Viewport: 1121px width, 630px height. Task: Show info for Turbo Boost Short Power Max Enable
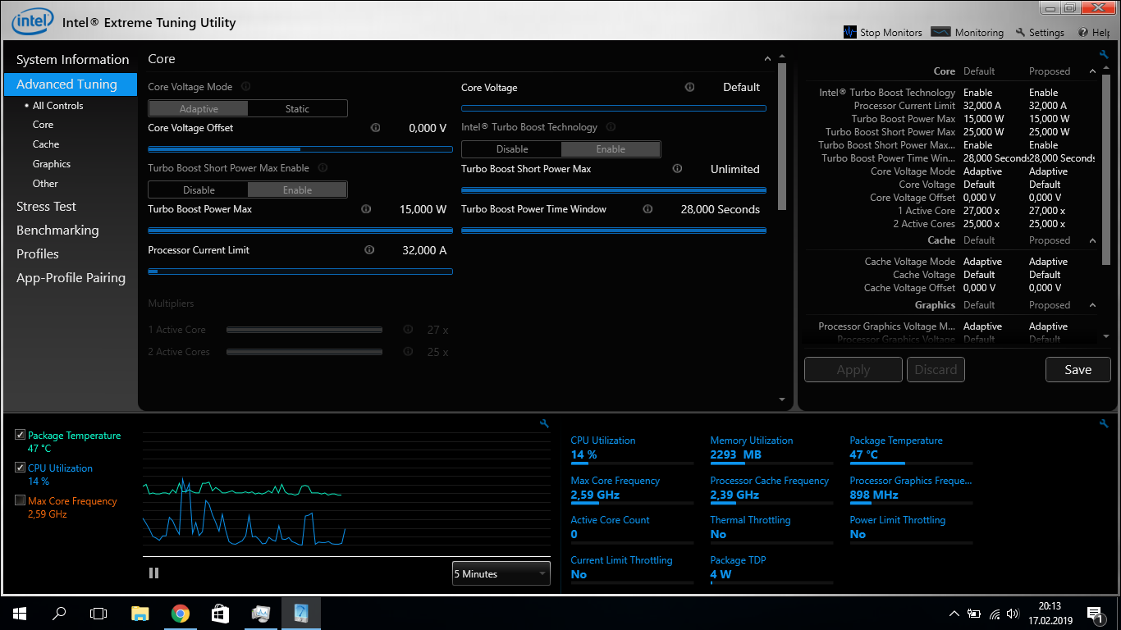323,167
